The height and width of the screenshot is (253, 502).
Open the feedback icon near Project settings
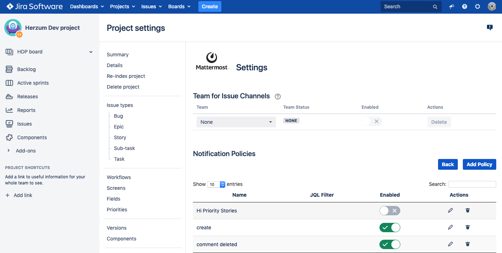489,28
